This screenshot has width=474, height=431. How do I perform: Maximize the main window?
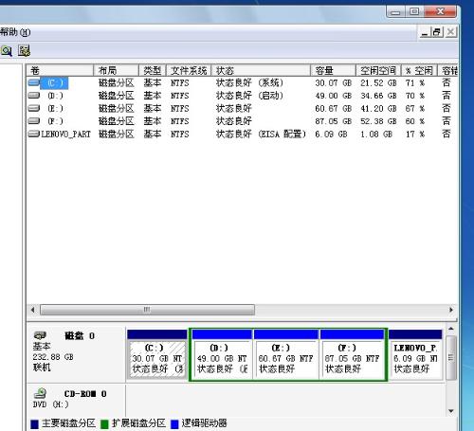(414, 12)
